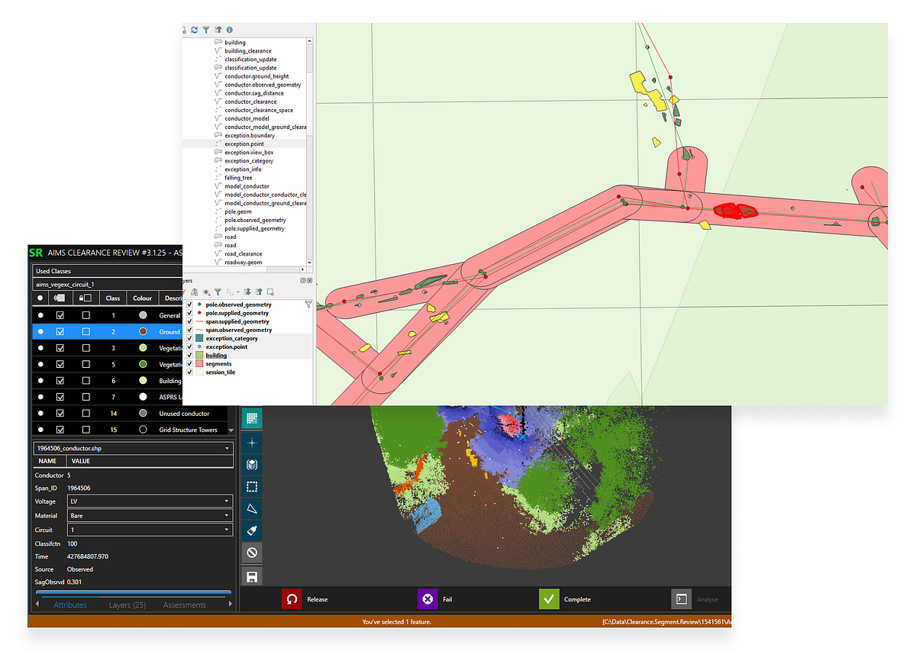
Task: Click the refresh icon in the browser toolbar
Action: coord(195,30)
